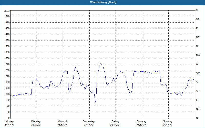Click the "420" degree axis label

click(x=8, y=34)
